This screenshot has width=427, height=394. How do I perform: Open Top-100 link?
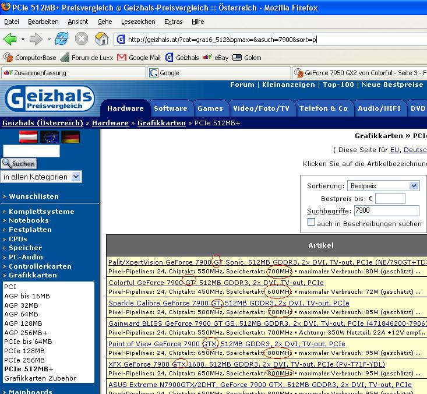click(x=338, y=85)
